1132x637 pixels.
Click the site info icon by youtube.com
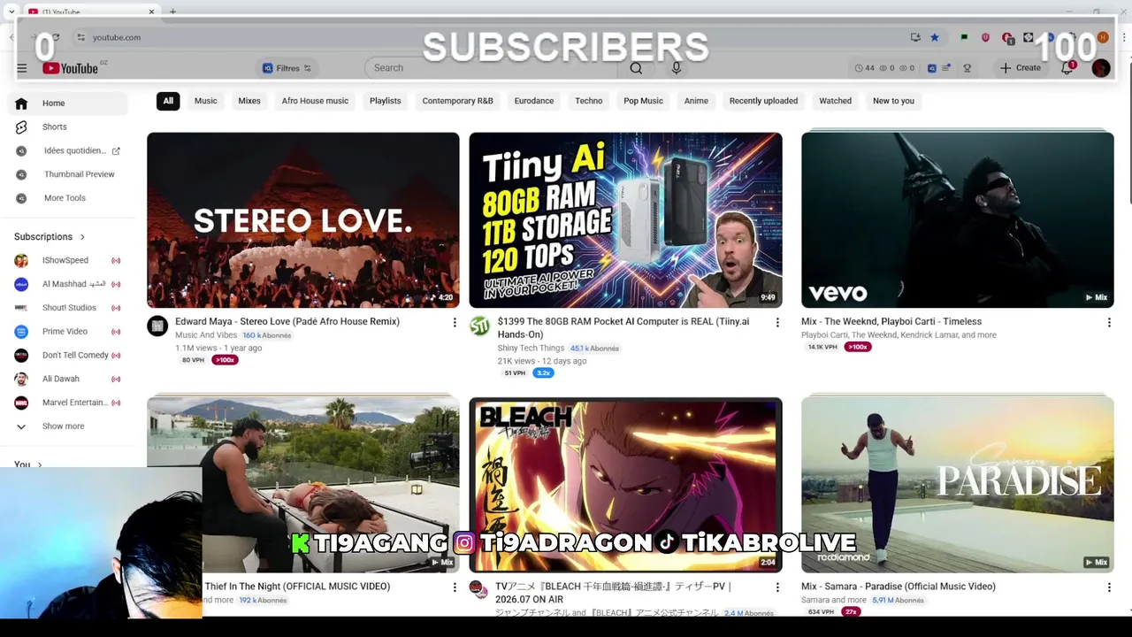(80, 37)
